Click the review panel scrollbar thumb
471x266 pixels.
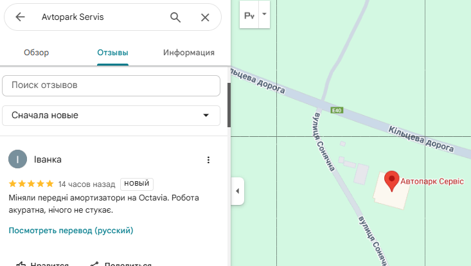coord(229,105)
